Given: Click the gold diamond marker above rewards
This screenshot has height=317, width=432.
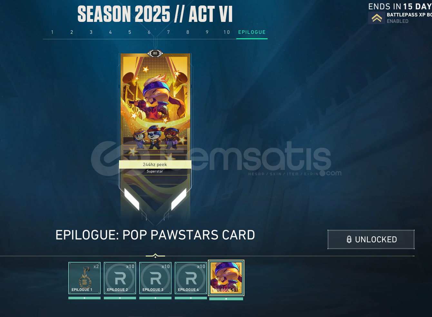Looking at the screenshot, I should pos(155,256).
